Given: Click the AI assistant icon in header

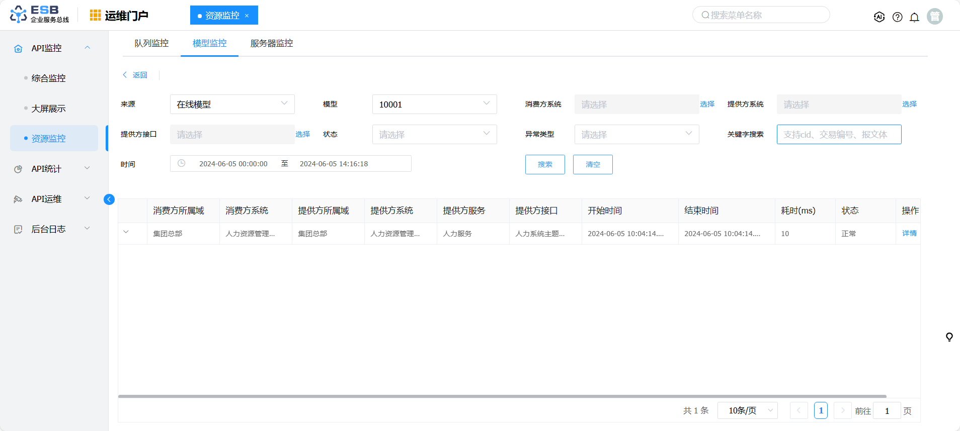Looking at the screenshot, I should click(x=879, y=17).
